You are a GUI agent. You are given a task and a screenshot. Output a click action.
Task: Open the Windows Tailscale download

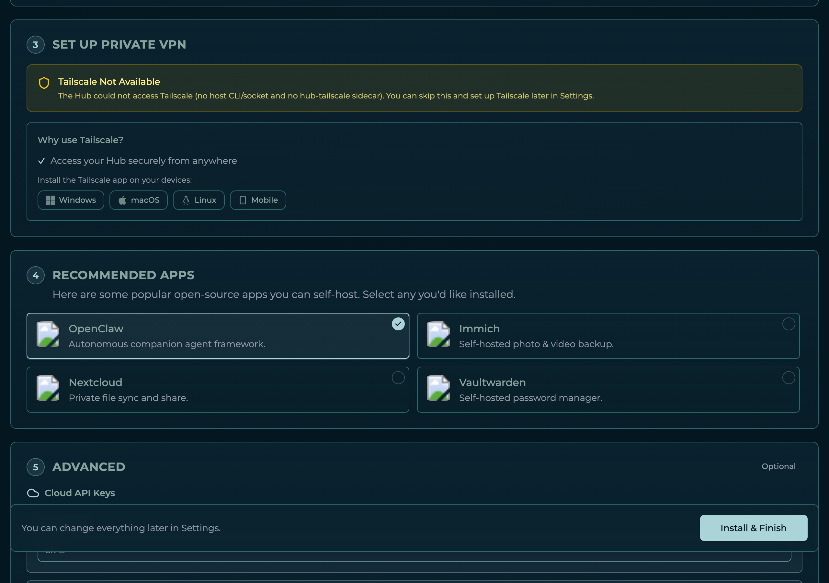[x=71, y=200]
